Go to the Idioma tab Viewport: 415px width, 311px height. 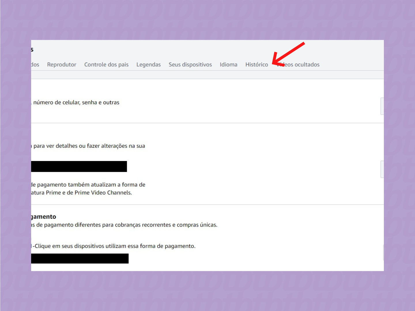[229, 65]
